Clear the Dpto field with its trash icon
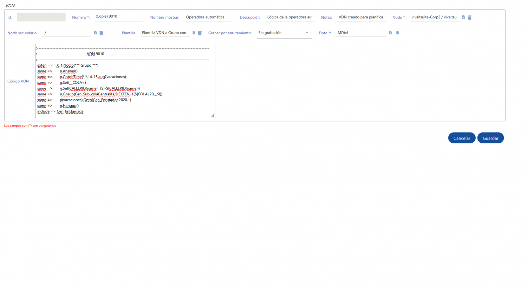Image resolution: width=527 pixels, height=285 pixels. click(397, 33)
